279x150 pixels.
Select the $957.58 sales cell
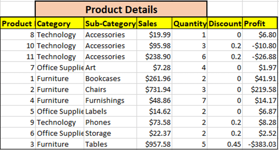(154, 144)
